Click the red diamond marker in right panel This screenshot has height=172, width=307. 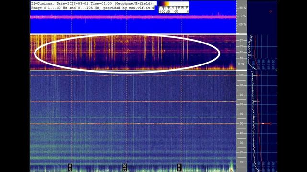[271, 11]
